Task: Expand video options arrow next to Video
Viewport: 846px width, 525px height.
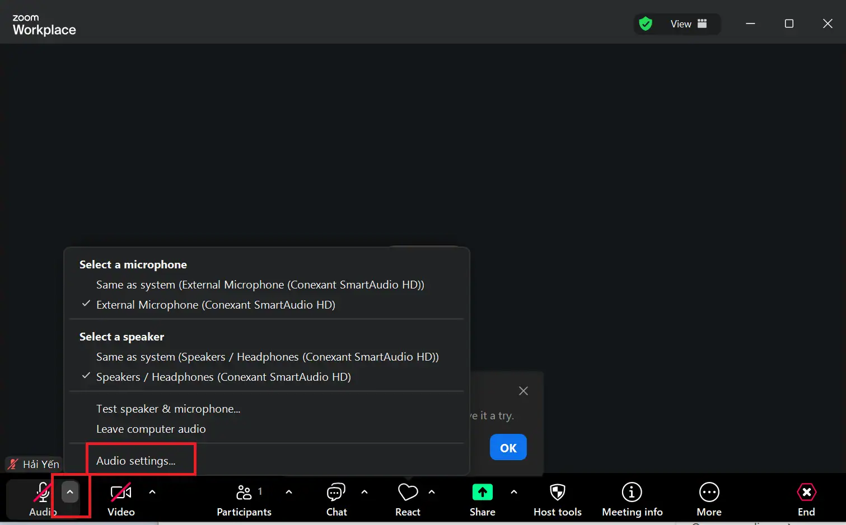Action: tap(152, 492)
